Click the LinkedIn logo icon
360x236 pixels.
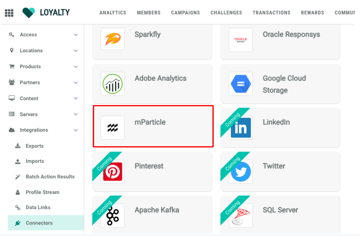coord(241,128)
